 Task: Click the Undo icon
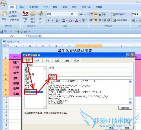(5, 31)
